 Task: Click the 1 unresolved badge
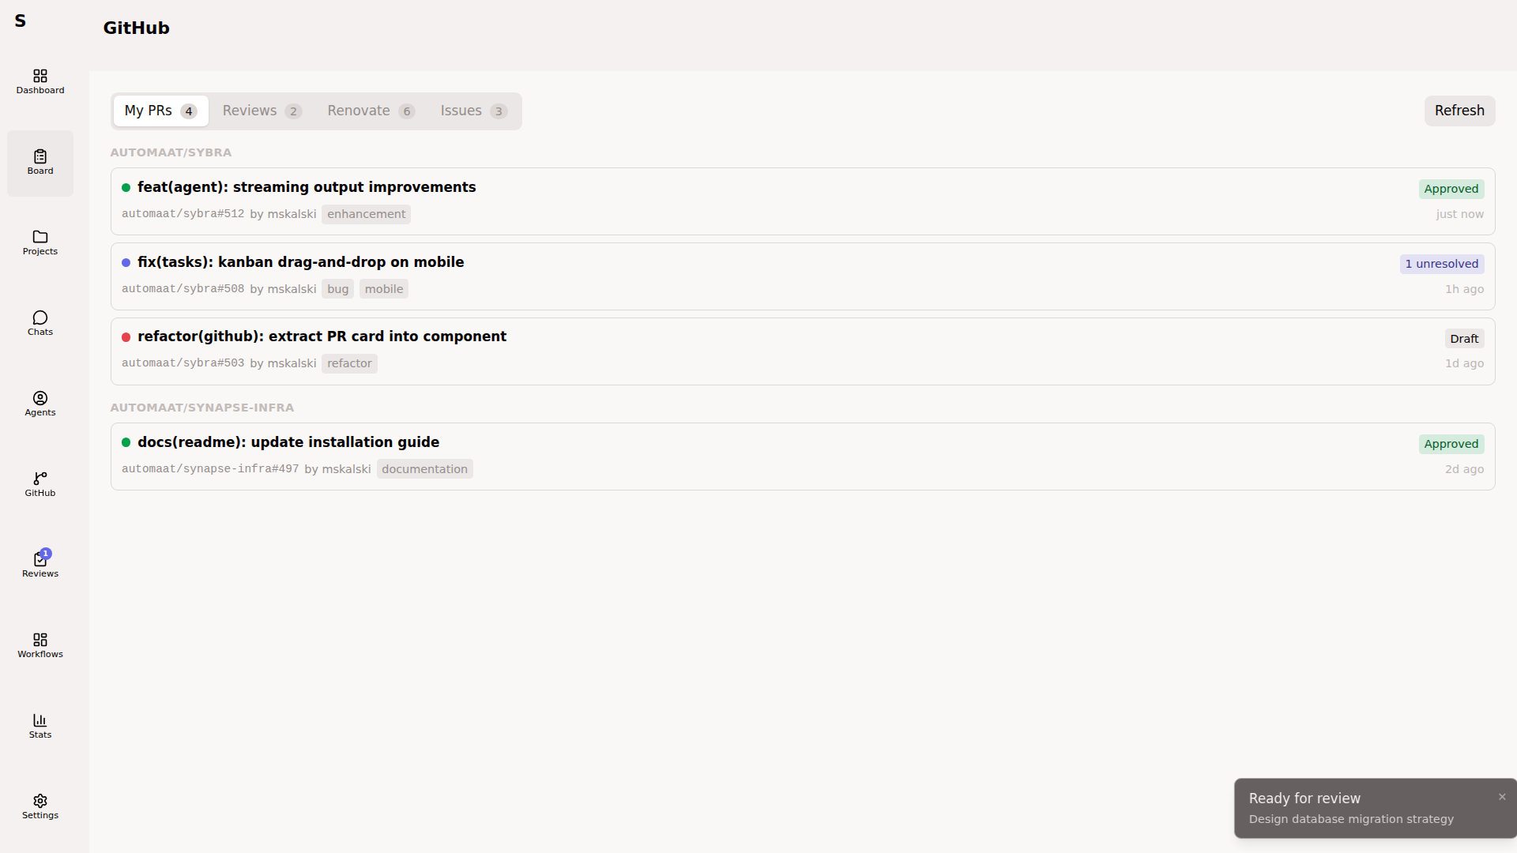(x=1441, y=264)
